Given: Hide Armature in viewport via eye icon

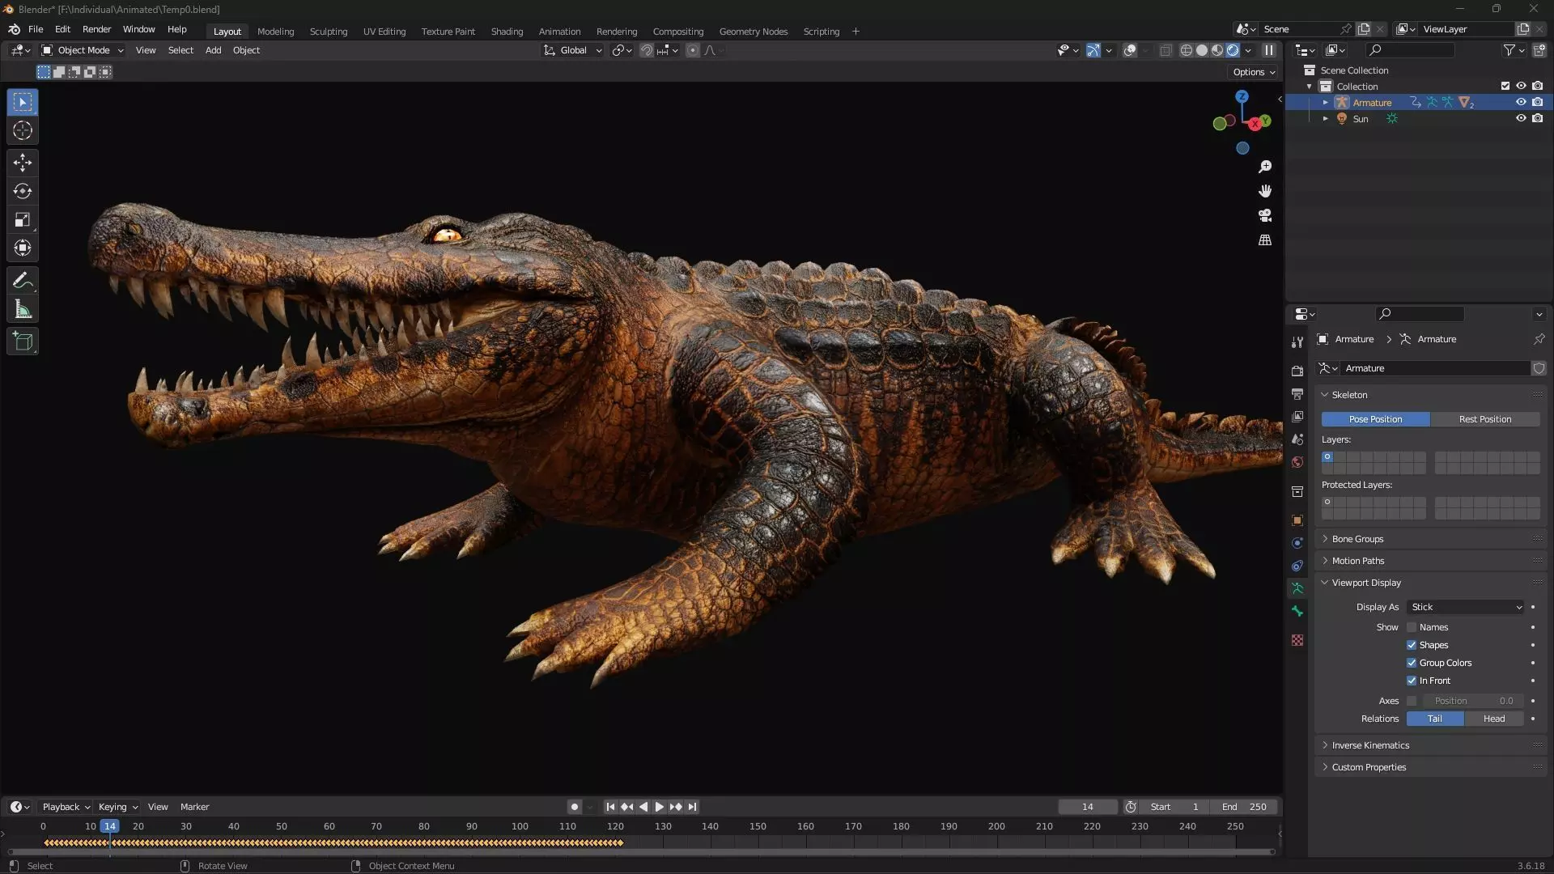Looking at the screenshot, I should [x=1521, y=102].
